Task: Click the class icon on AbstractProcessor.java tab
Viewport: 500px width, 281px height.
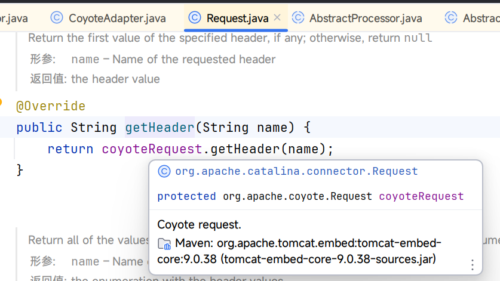Action: coord(297,18)
